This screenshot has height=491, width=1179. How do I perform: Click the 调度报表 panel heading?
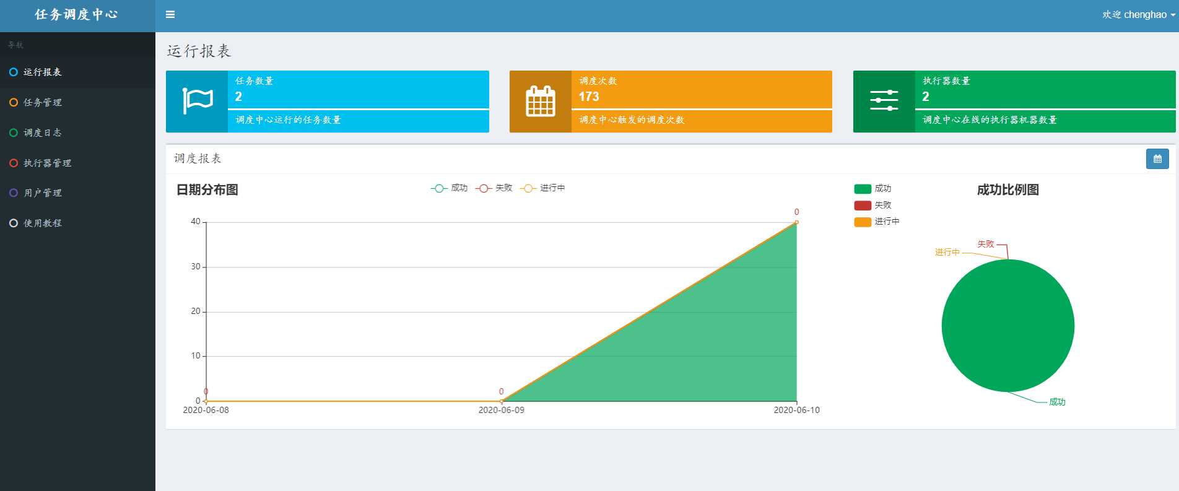198,159
